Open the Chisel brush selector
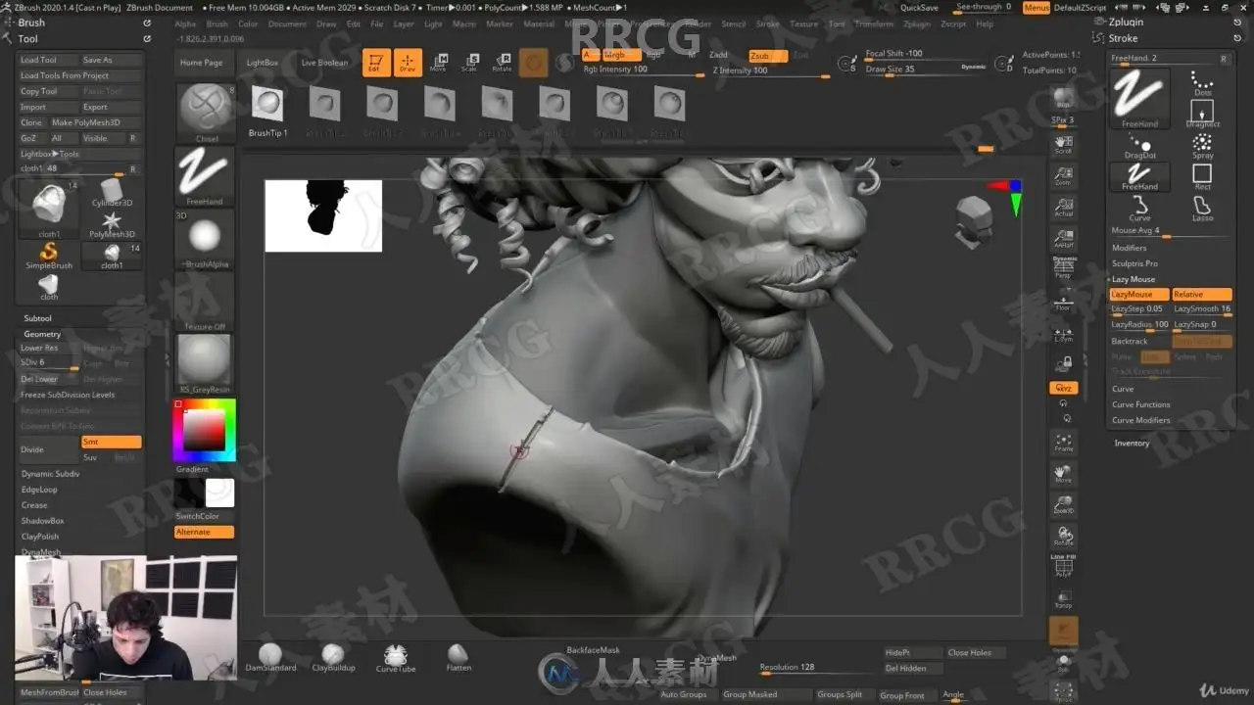The height and width of the screenshot is (705, 1254). point(206,114)
